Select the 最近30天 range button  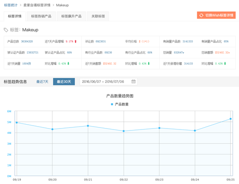[64, 81]
